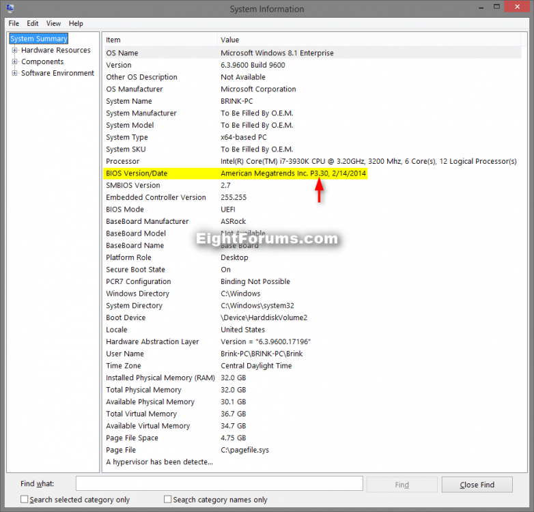Viewport: 534px width, 512px height.
Task: Select the OS Manufacturer row
Action: point(312,89)
